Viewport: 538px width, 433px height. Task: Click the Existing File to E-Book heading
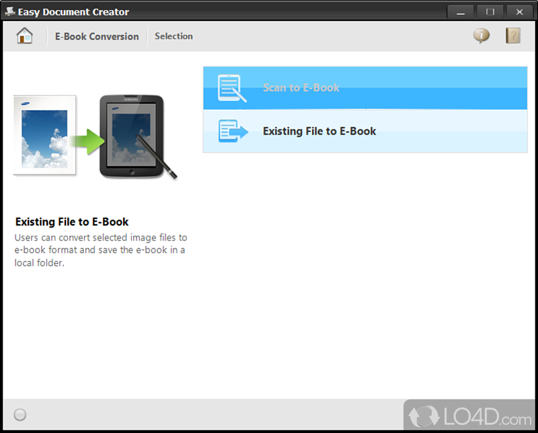click(72, 222)
